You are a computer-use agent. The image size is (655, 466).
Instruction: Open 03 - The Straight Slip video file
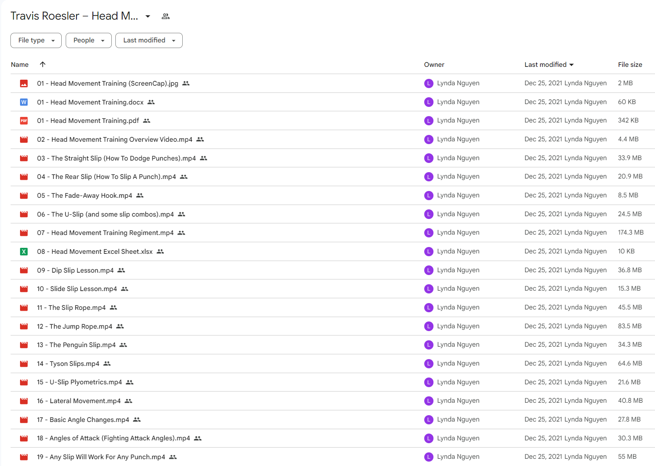click(117, 159)
